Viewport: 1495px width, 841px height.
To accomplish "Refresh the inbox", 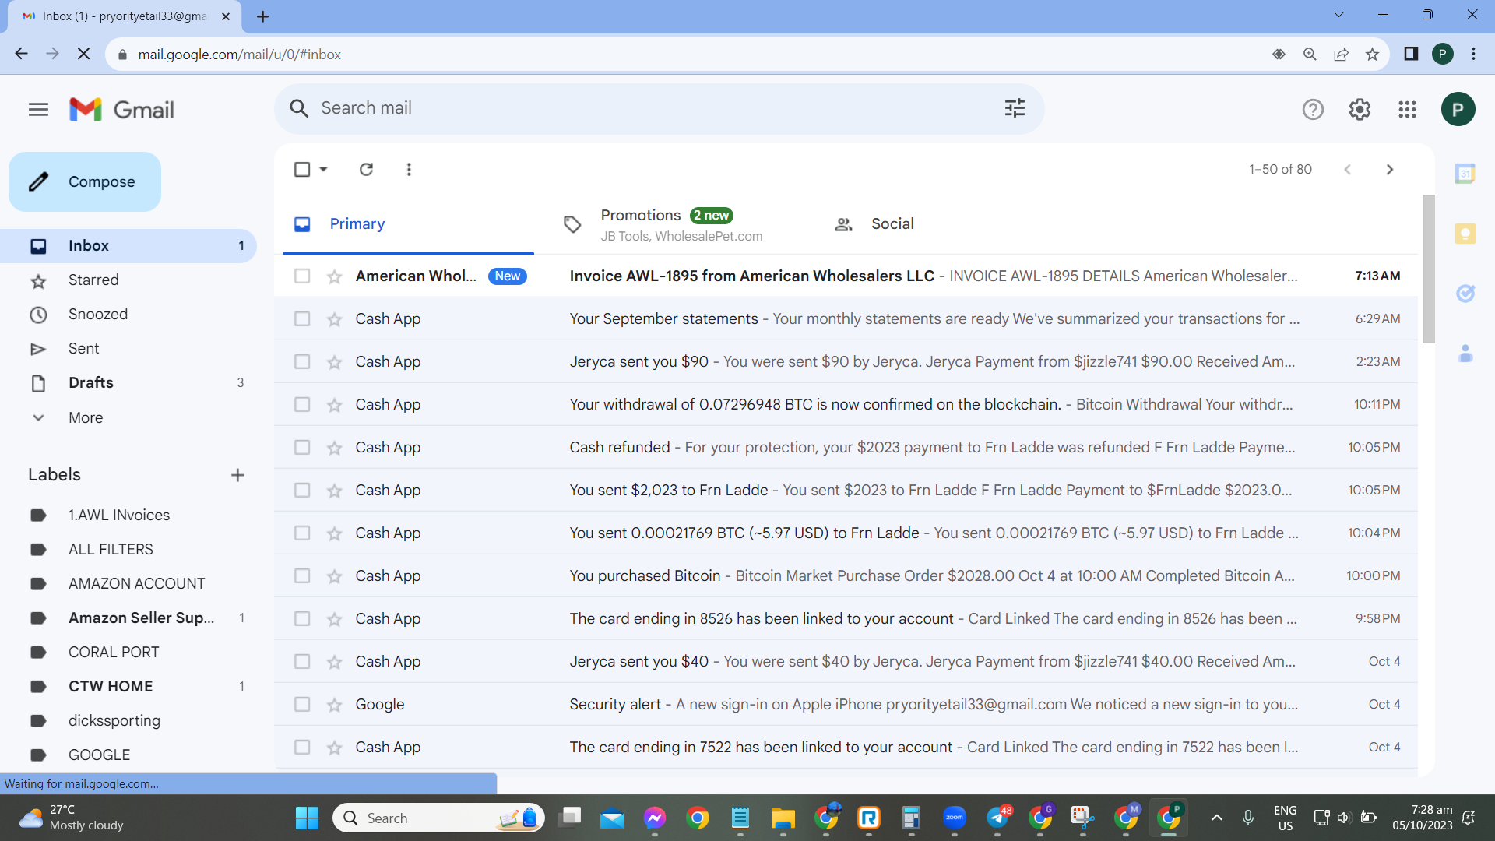I will [x=366, y=169].
